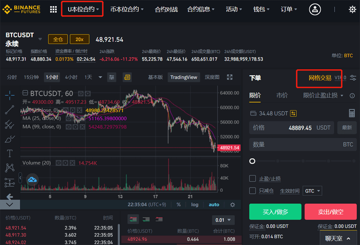
Task: Click the 最新 last price button
Action: [x=347, y=128]
